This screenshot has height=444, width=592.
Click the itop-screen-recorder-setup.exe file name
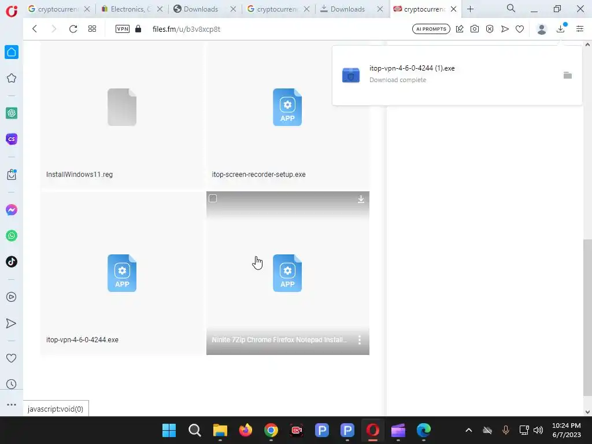tap(258, 175)
